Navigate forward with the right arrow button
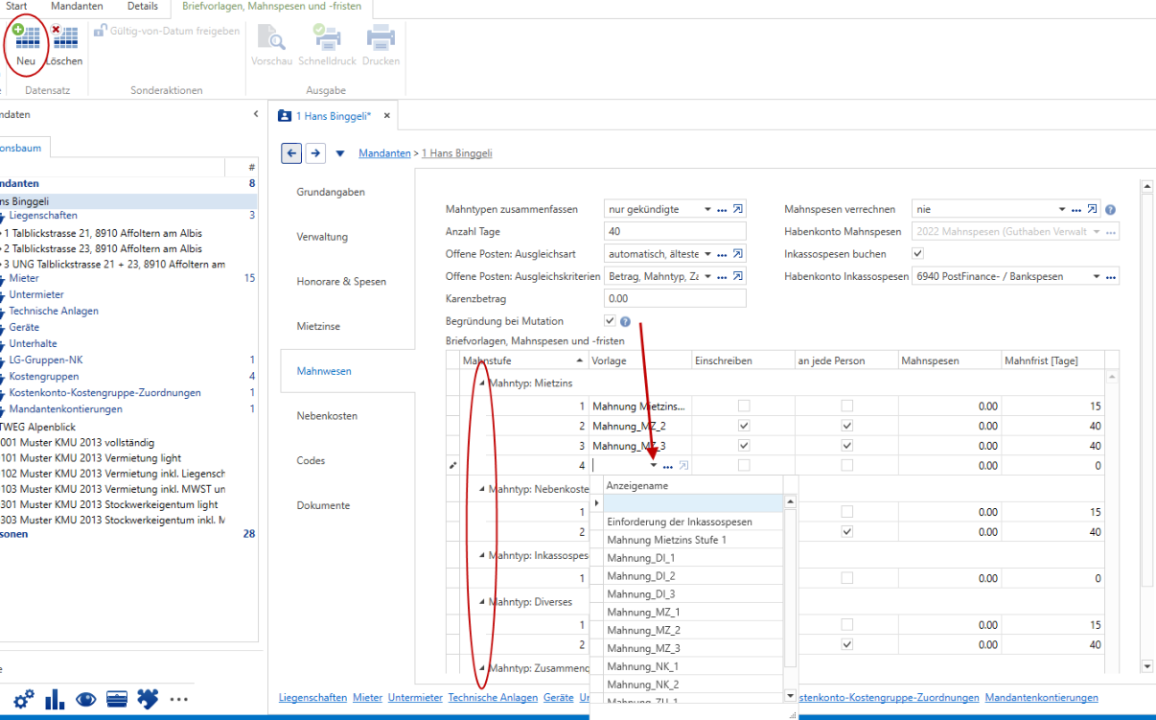 pyautogui.click(x=316, y=153)
